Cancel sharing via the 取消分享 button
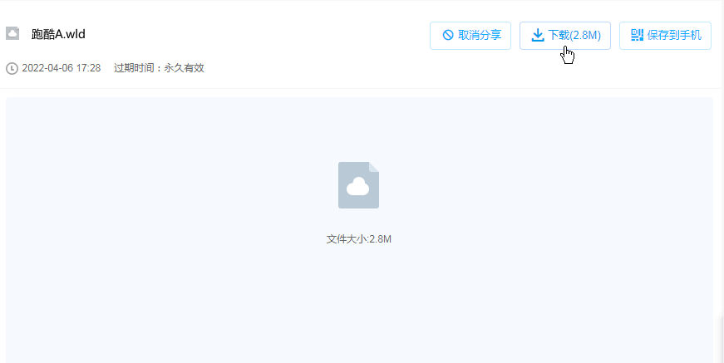The width and height of the screenshot is (724, 363). click(x=470, y=36)
